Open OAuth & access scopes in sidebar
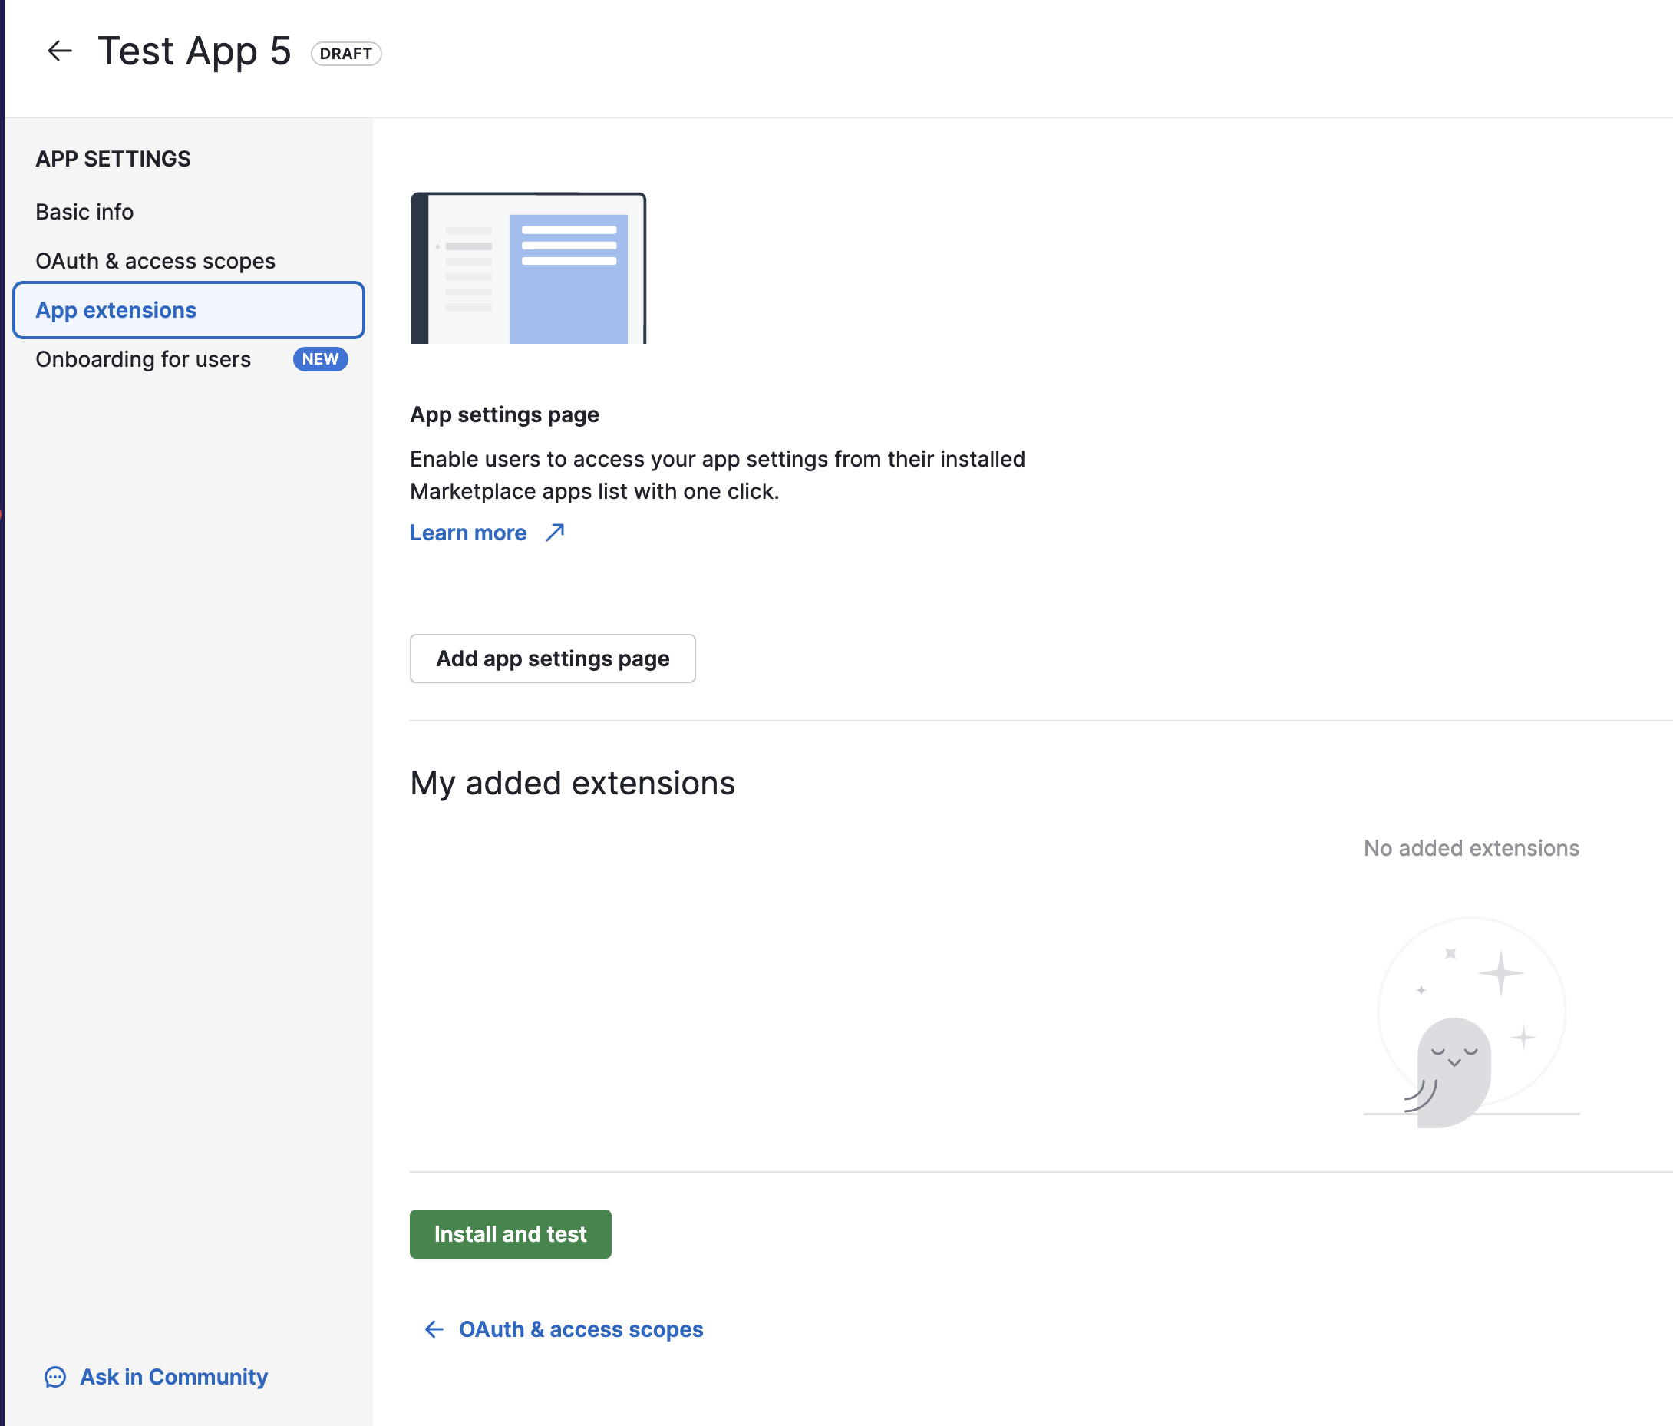 coord(155,261)
